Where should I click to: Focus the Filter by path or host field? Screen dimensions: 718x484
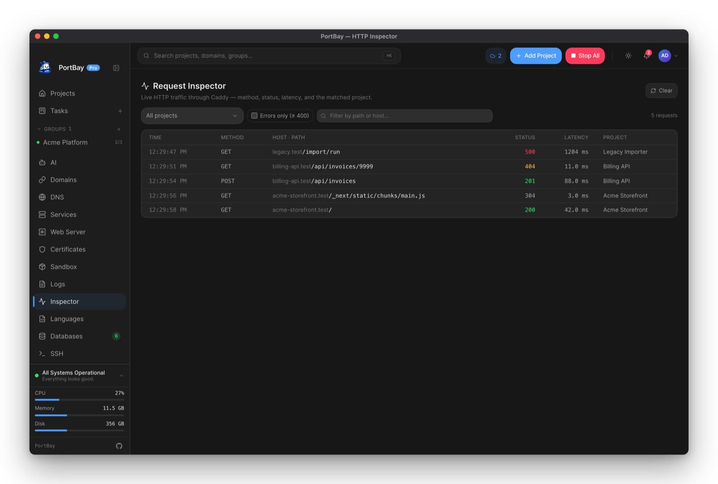pyautogui.click(x=405, y=116)
